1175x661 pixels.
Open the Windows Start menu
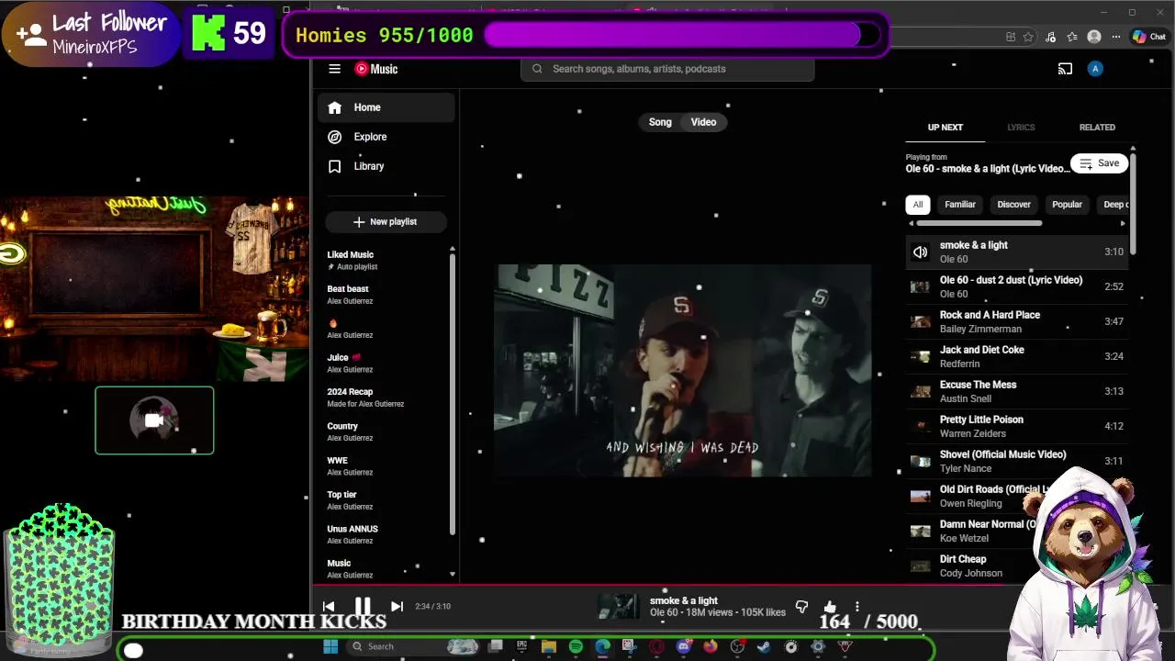(330, 646)
